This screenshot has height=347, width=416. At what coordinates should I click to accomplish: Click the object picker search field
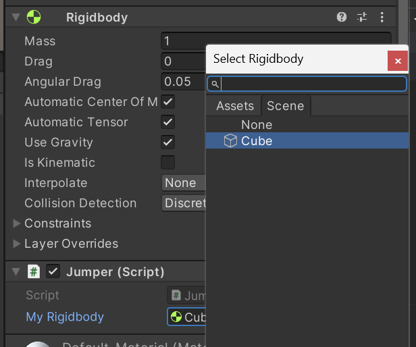[x=307, y=84]
